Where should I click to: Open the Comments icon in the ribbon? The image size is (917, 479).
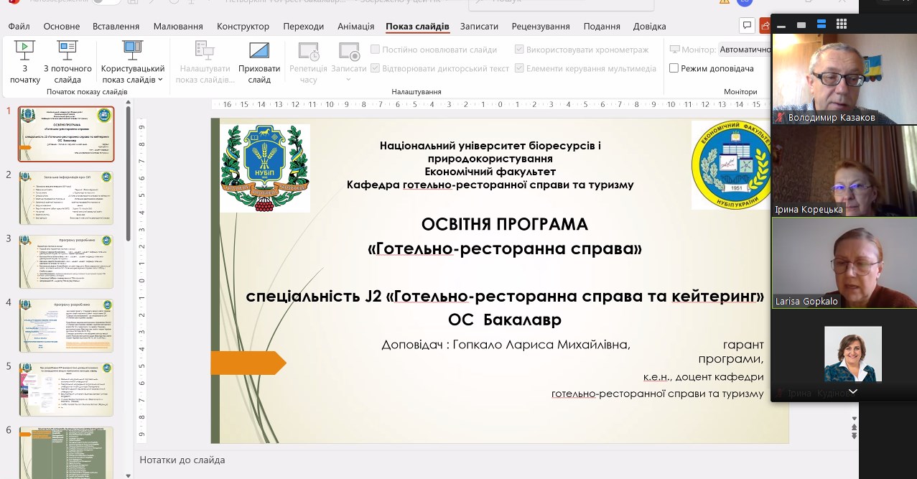click(747, 25)
